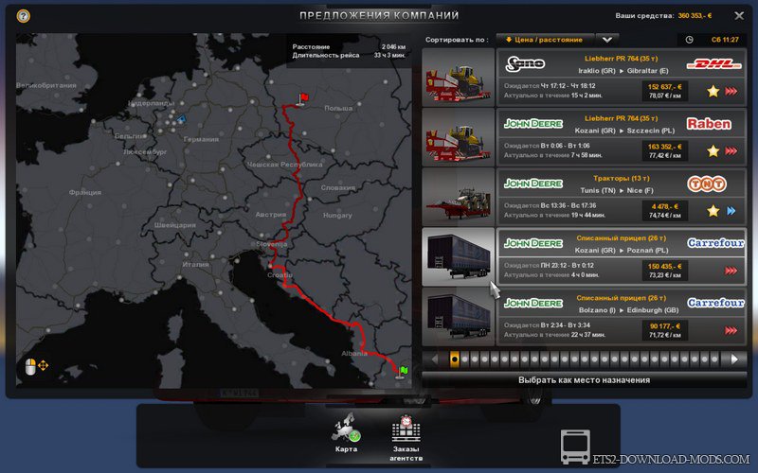
Task: Click red urgency arrows on Kozani–Poznań job
Action: pyautogui.click(x=731, y=271)
